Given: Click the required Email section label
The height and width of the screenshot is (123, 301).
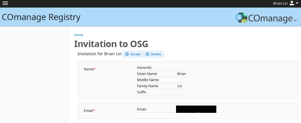Looking at the screenshot, I should coord(89,111).
